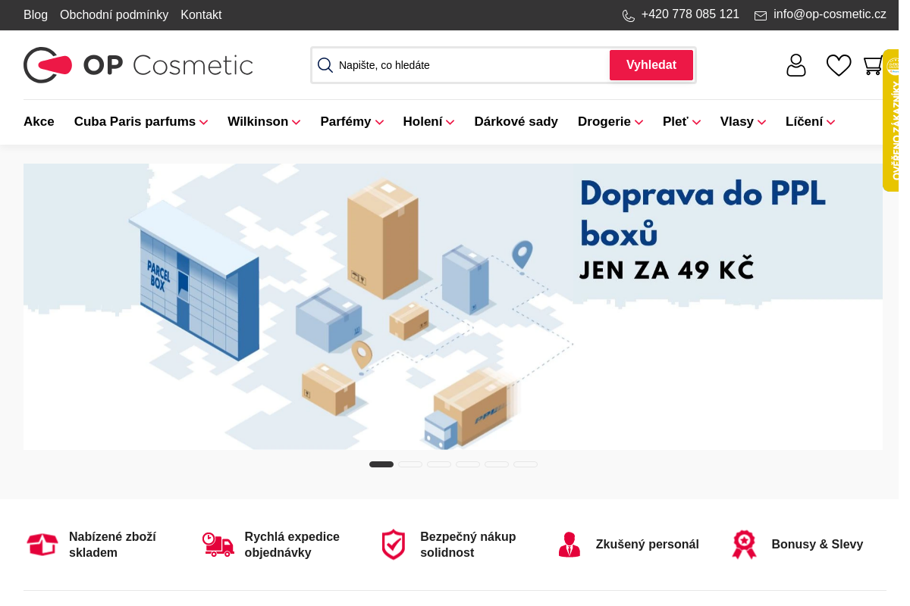The image size is (910, 606).
Task: Open Obchodní podmínky link
Action: coord(115,15)
